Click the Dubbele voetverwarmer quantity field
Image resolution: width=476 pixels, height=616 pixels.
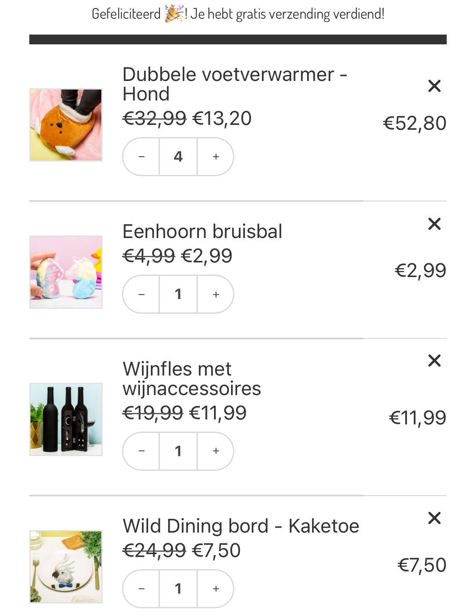[178, 157]
